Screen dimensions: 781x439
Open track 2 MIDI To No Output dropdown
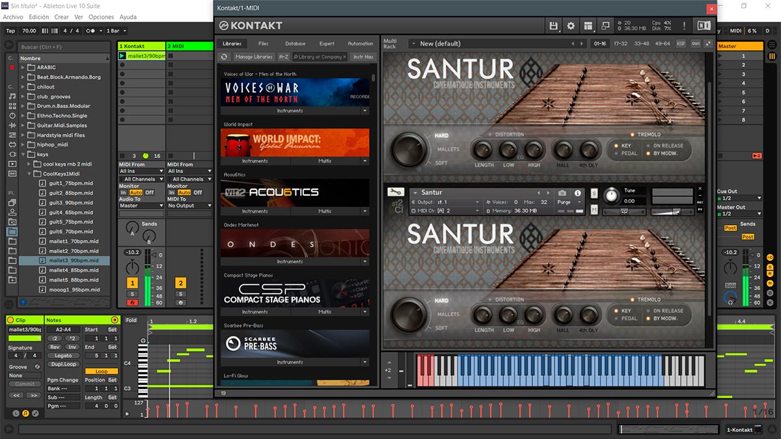(x=190, y=206)
